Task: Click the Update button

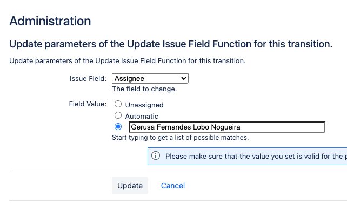Action: (x=130, y=186)
